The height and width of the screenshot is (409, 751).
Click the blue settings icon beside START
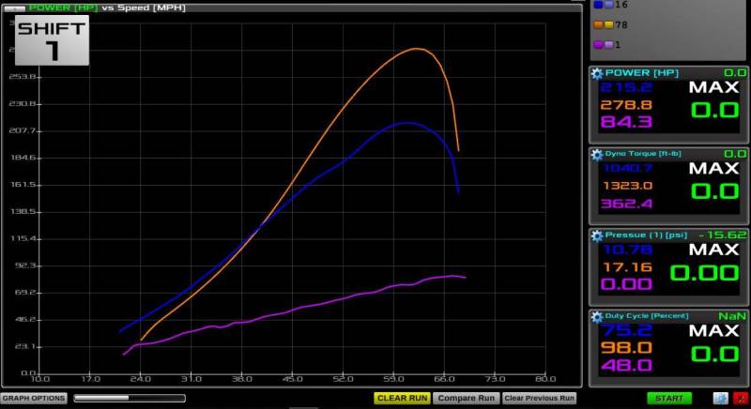click(720, 399)
